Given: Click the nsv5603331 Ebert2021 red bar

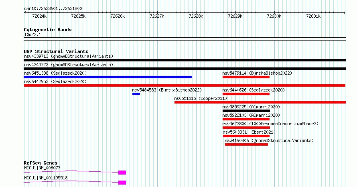Looking at the screenshot, I should click(246, 136).
